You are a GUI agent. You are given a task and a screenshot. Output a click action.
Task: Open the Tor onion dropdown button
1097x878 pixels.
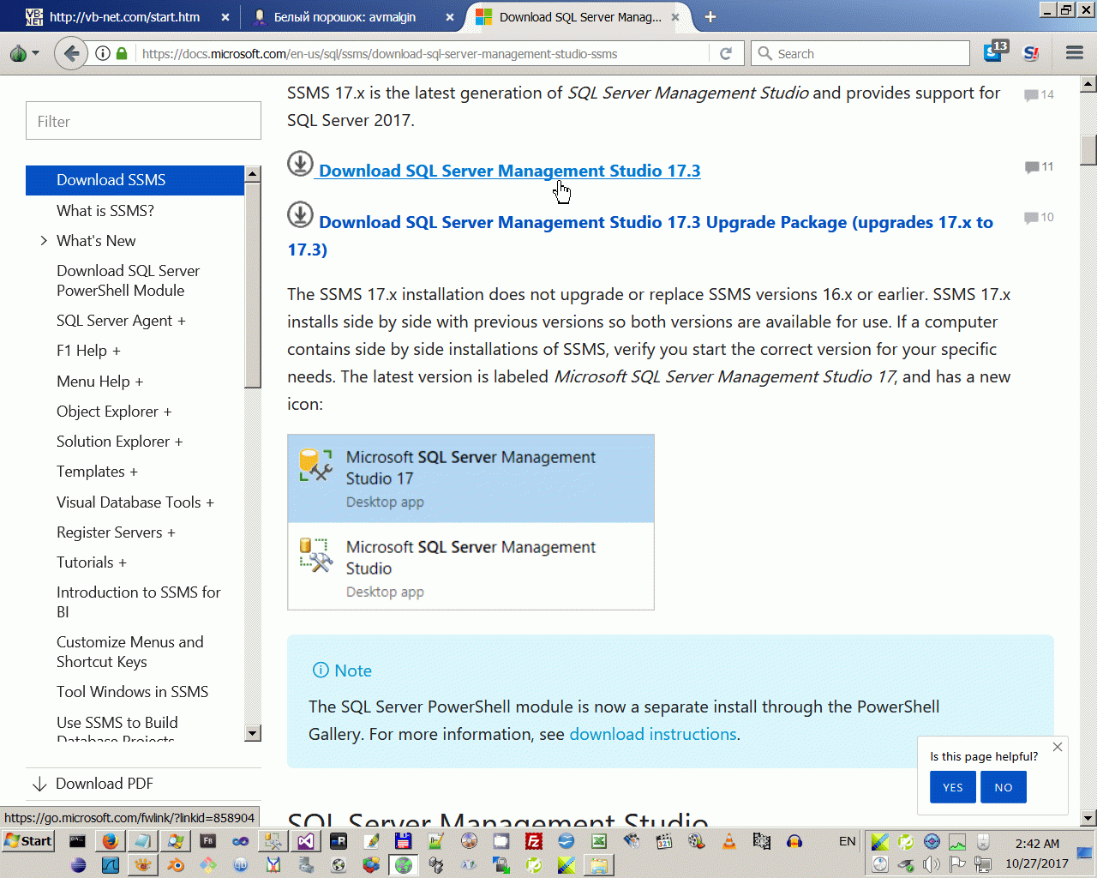click(x=24, y=54)
